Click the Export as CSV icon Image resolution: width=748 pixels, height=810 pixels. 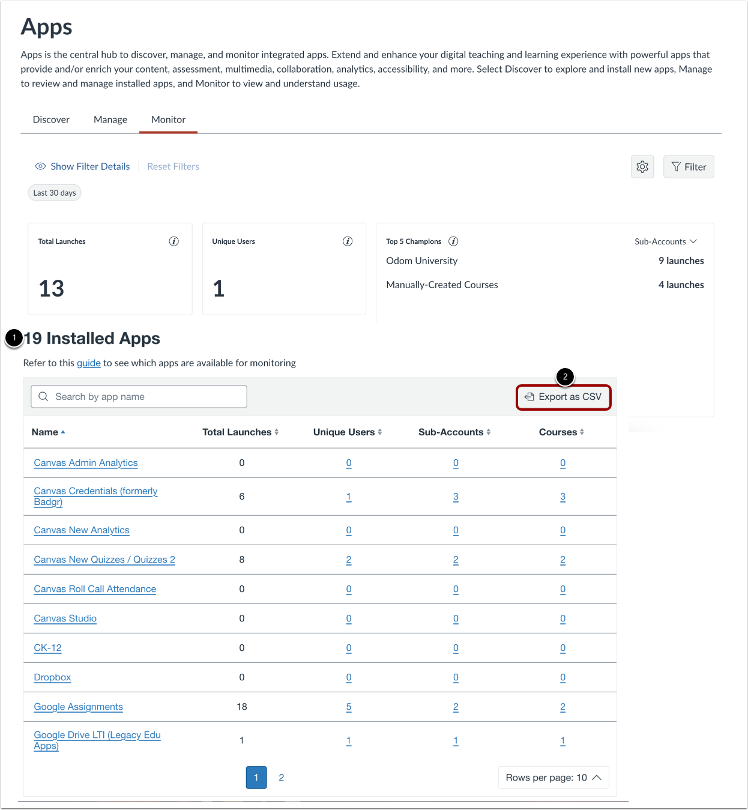coord(529,397)
